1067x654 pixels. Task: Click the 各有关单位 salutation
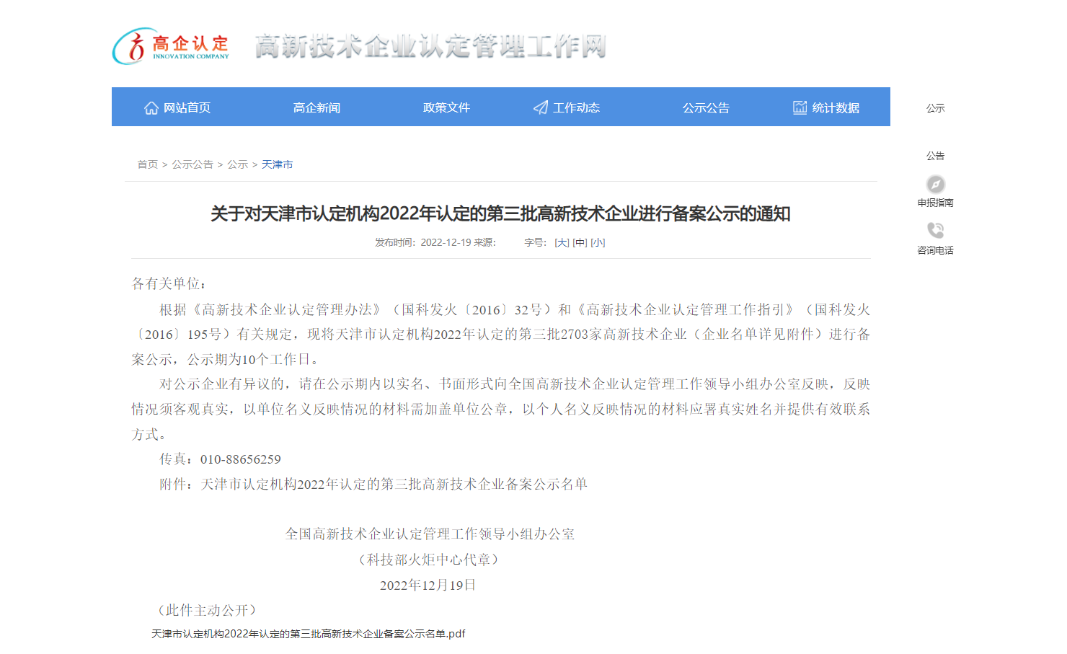pyautogui.click(x=169, y=283)
